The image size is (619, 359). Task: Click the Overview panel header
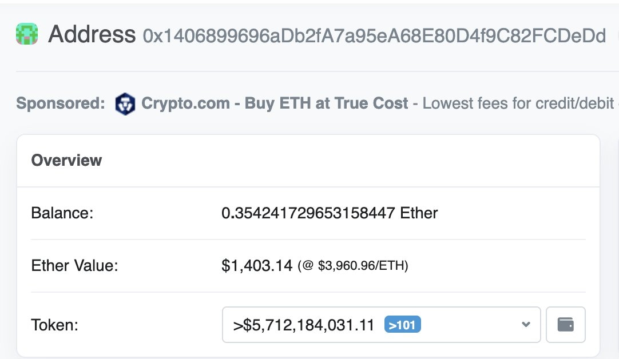pyautogui.click(x=66, y=161)
